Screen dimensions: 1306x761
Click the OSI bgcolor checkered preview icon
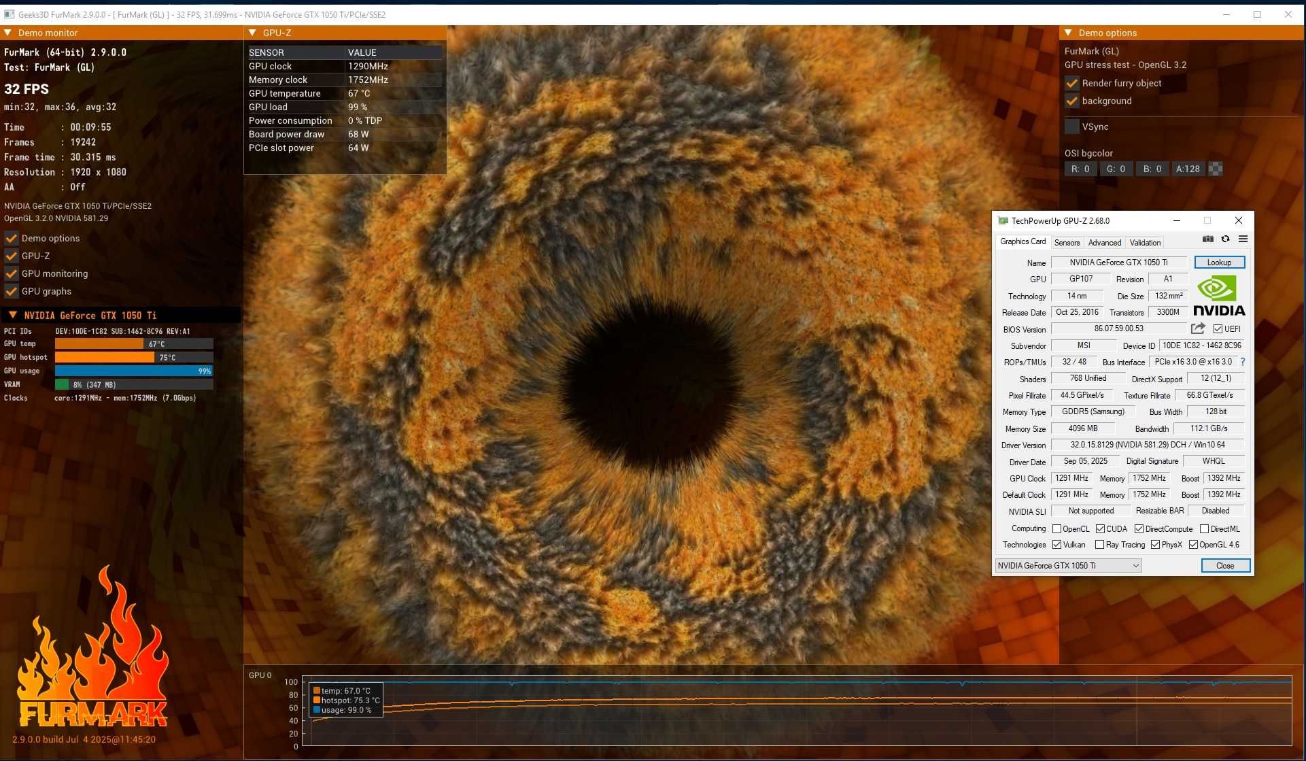[1216, 169]
